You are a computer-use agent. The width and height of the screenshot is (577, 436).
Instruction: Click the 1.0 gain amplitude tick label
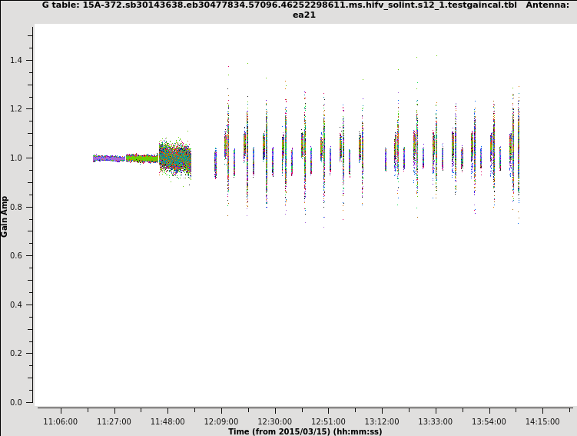pyautogui.click(x=17, y=158)
